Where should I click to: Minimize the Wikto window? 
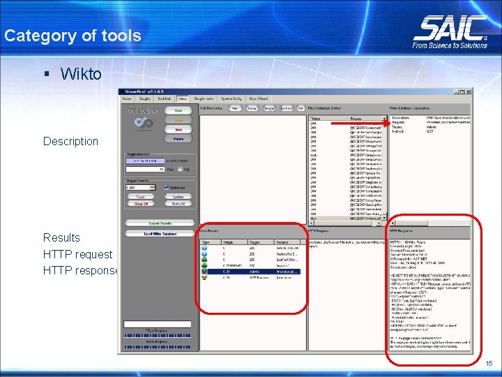pos(456,91)
